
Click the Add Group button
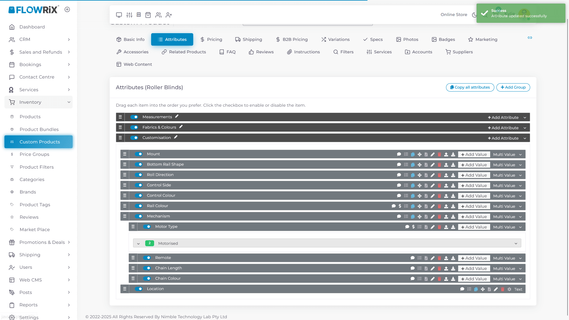point(513,87)
